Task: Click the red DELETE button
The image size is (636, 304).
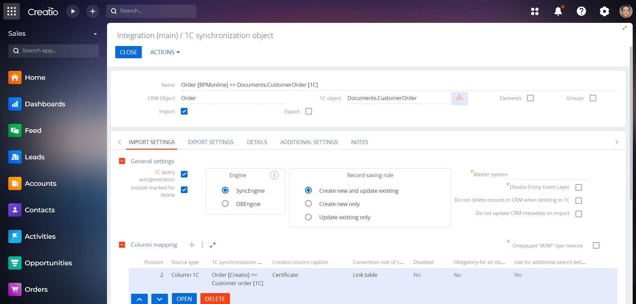Action: point(215,299)
